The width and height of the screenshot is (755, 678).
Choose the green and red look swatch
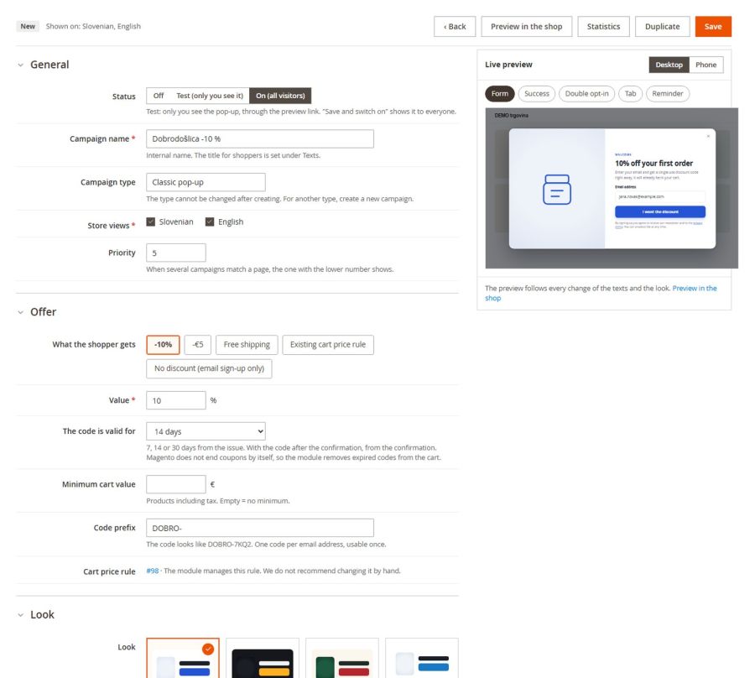342,658
